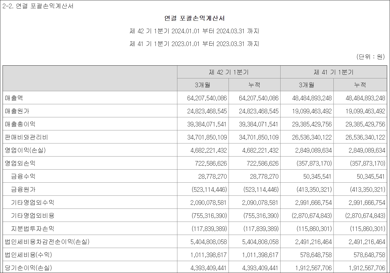Select the '매출액' row label

[14, 98]
